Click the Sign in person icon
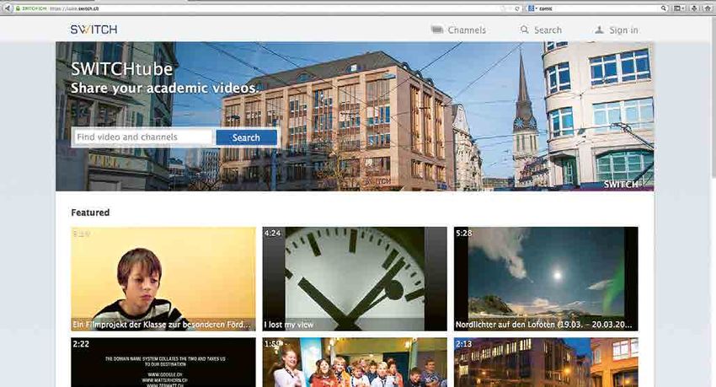 coord(599,30)
